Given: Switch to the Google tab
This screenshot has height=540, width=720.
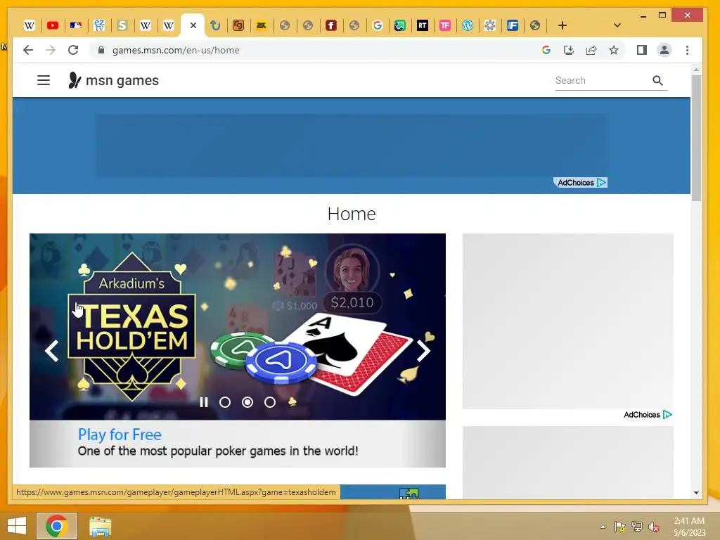Looking at the screenshot, I should point(377,25).
